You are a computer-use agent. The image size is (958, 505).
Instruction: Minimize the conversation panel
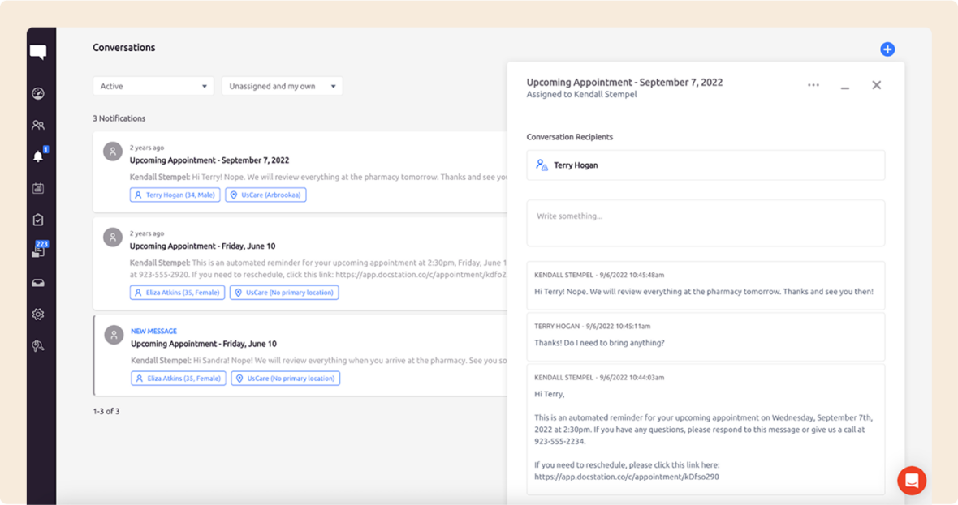pyautogui.click(x=845, y=86)
